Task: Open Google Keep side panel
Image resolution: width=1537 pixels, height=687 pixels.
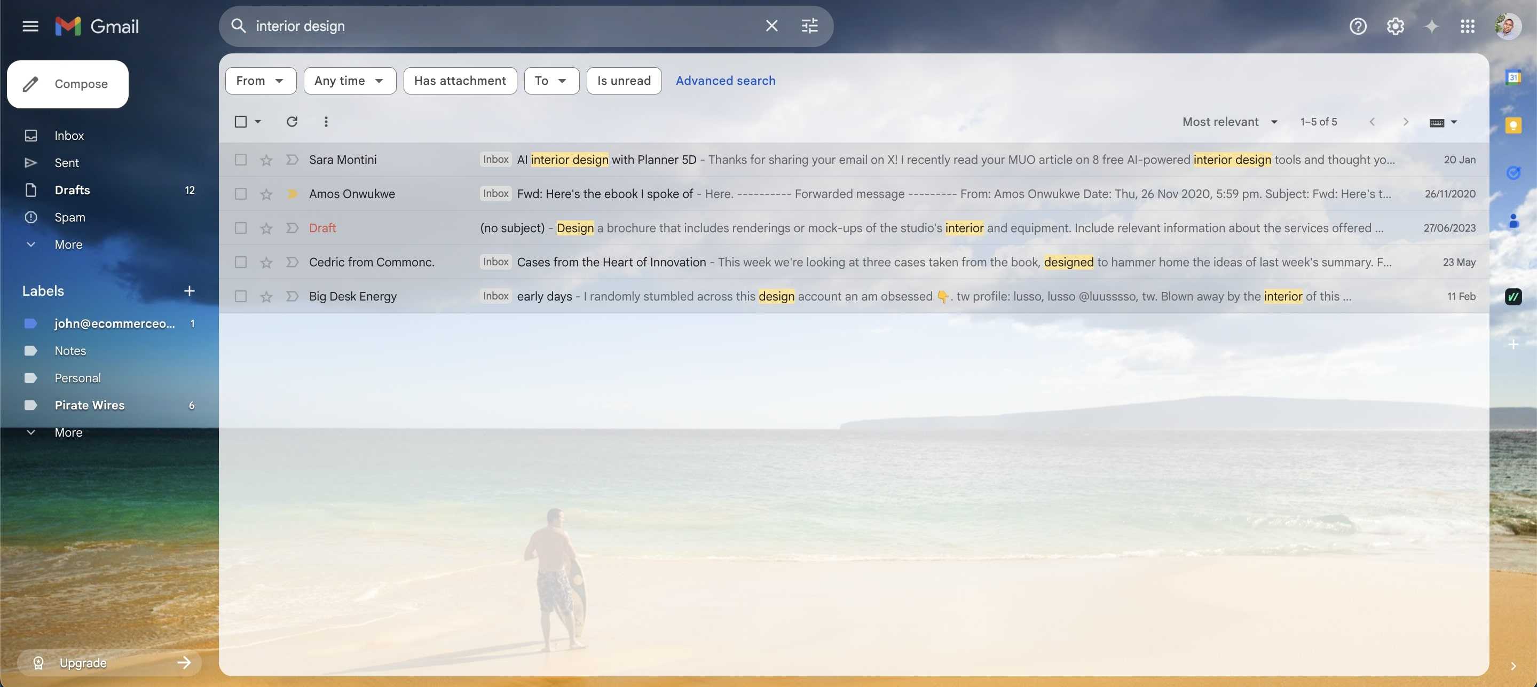Action: (1512, 125)
